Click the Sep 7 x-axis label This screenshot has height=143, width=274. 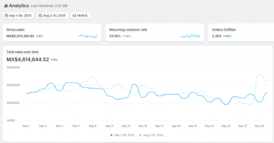[x=76, y=126]
